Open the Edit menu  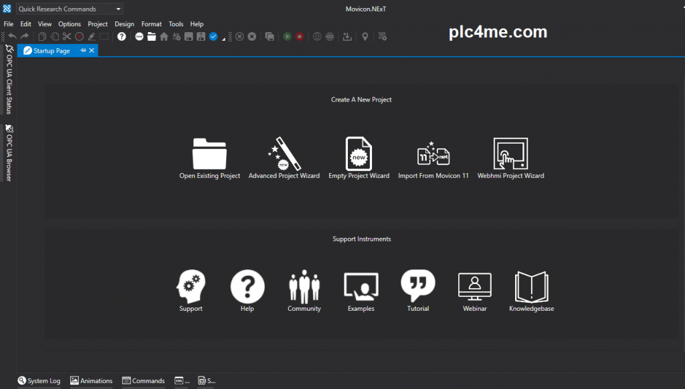click(25, 24)
